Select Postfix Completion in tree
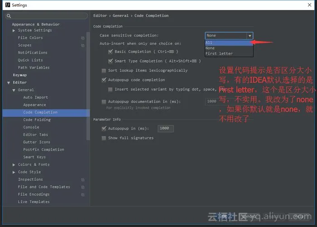 (x=43, y=150)
